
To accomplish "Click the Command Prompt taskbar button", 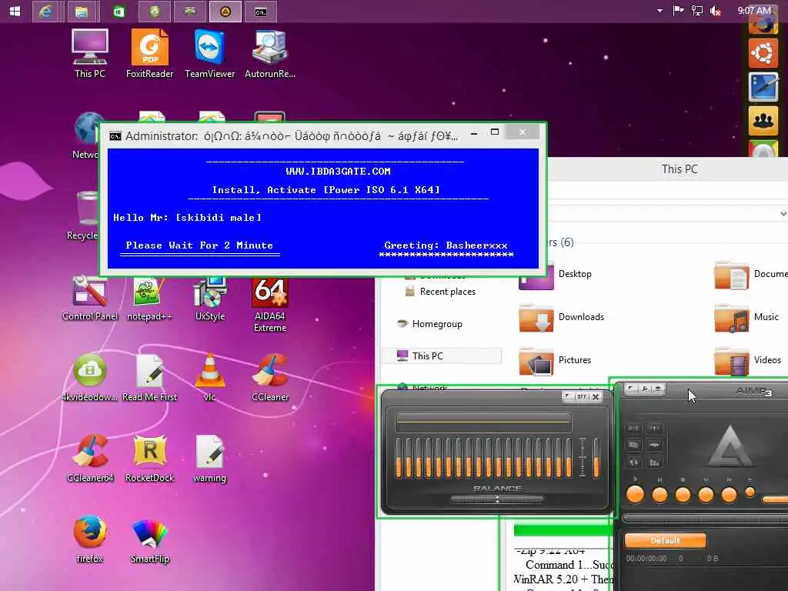I will (260, 12).
